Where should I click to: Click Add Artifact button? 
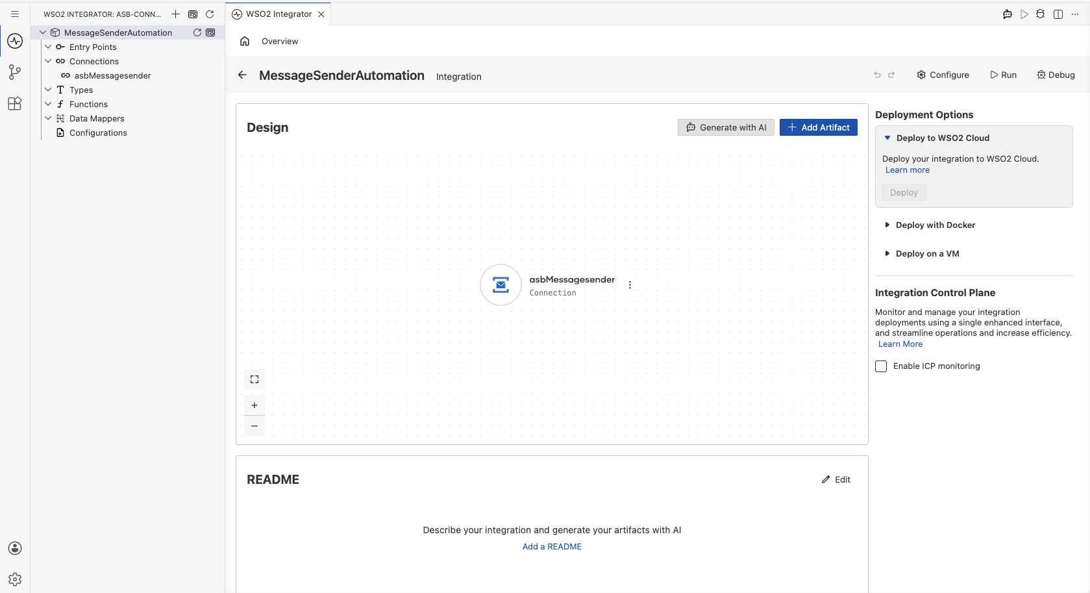pyautogui.click(x=819, y=127)
